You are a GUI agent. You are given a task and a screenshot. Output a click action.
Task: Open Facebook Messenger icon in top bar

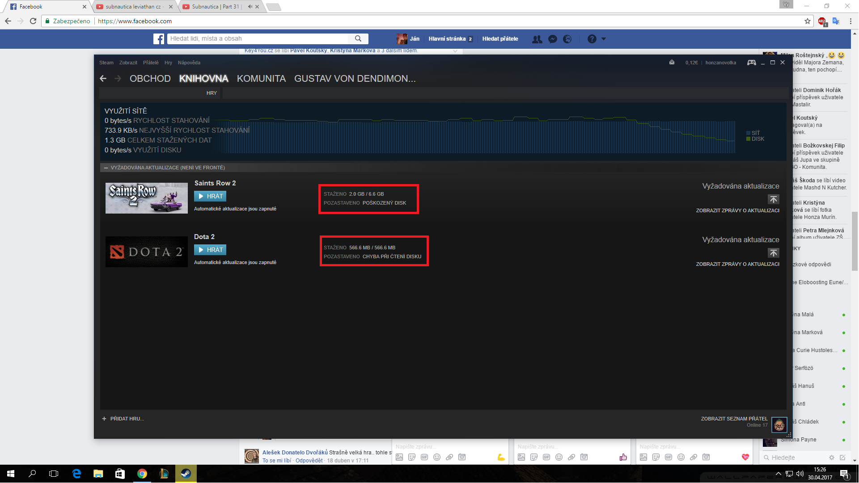553,39
